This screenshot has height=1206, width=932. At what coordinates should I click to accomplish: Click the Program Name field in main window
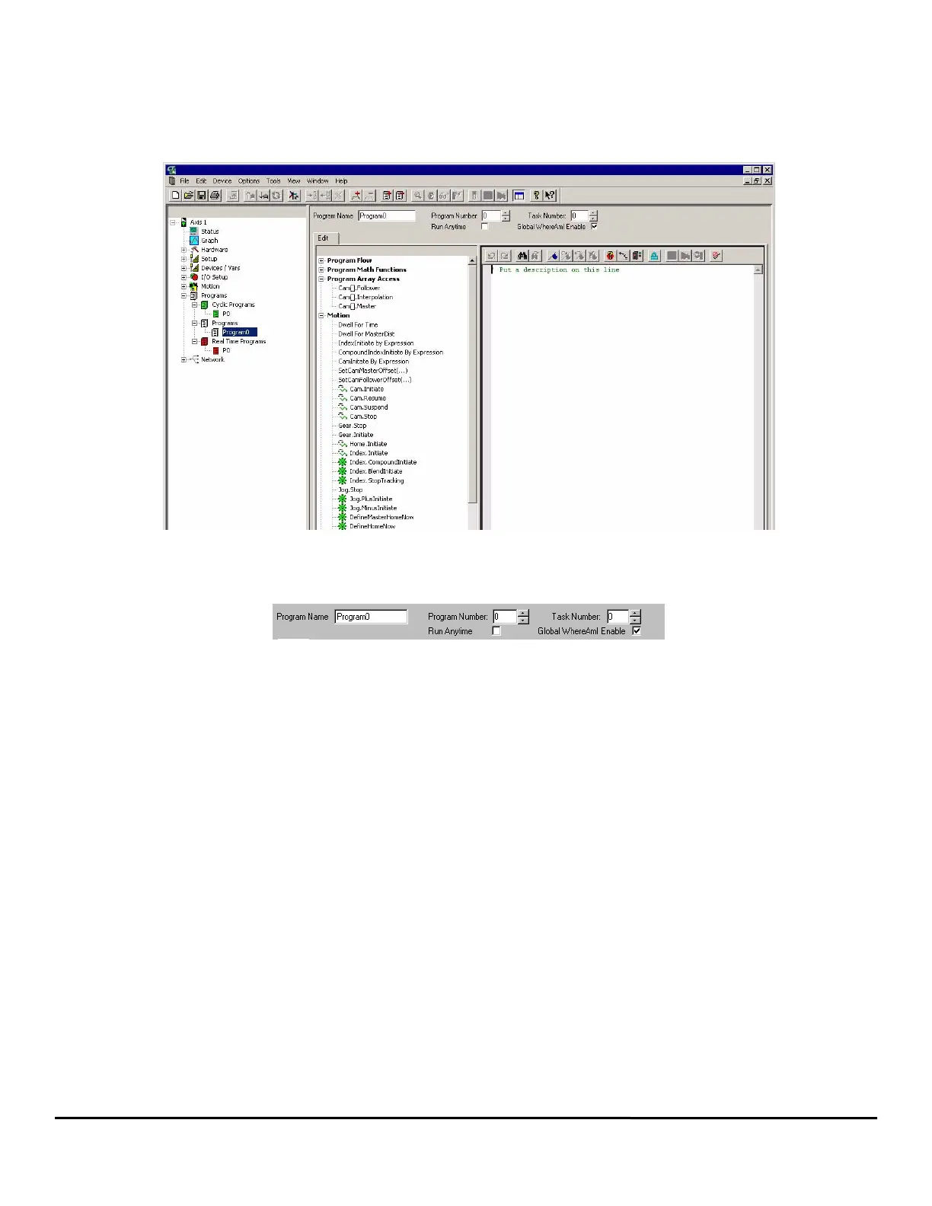(387, 216)
